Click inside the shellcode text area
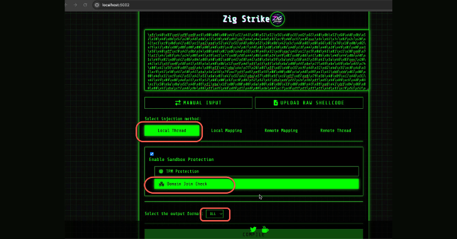Screen dimensions: 457x239 pyautogui.click(x=257, y=60)
